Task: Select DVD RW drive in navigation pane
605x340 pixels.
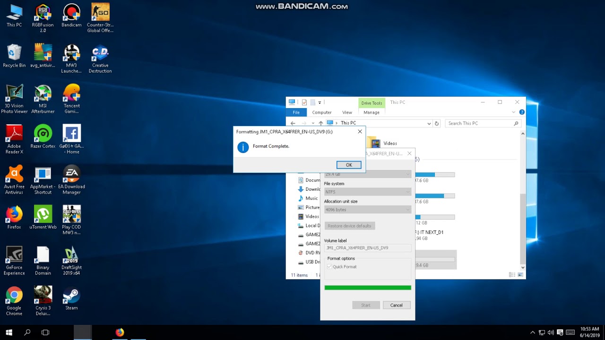Action: (309, 253)
